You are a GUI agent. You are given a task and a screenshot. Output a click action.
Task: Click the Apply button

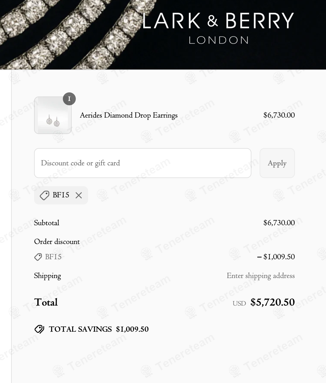tap(277, 163)
